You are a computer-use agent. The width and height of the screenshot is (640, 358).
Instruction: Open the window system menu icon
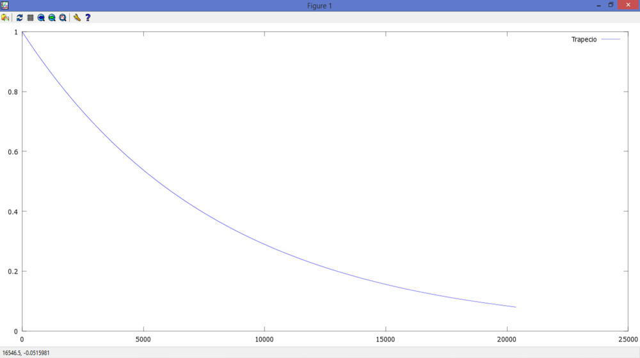coord(4,5)
